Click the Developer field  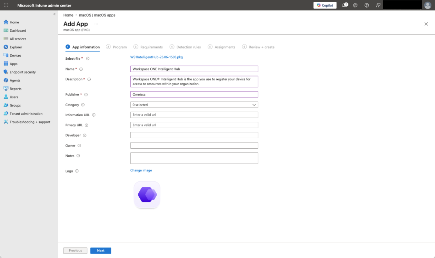click(194, 135)
